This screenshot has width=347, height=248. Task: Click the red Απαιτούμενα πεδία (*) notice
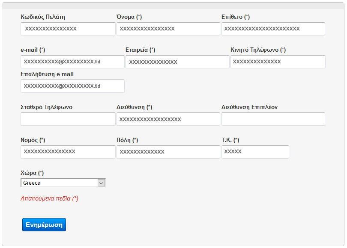49,199
